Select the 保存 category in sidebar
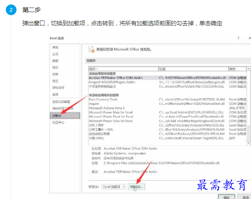The height and width of the screenshot is (199, 251). pos(55,74)
